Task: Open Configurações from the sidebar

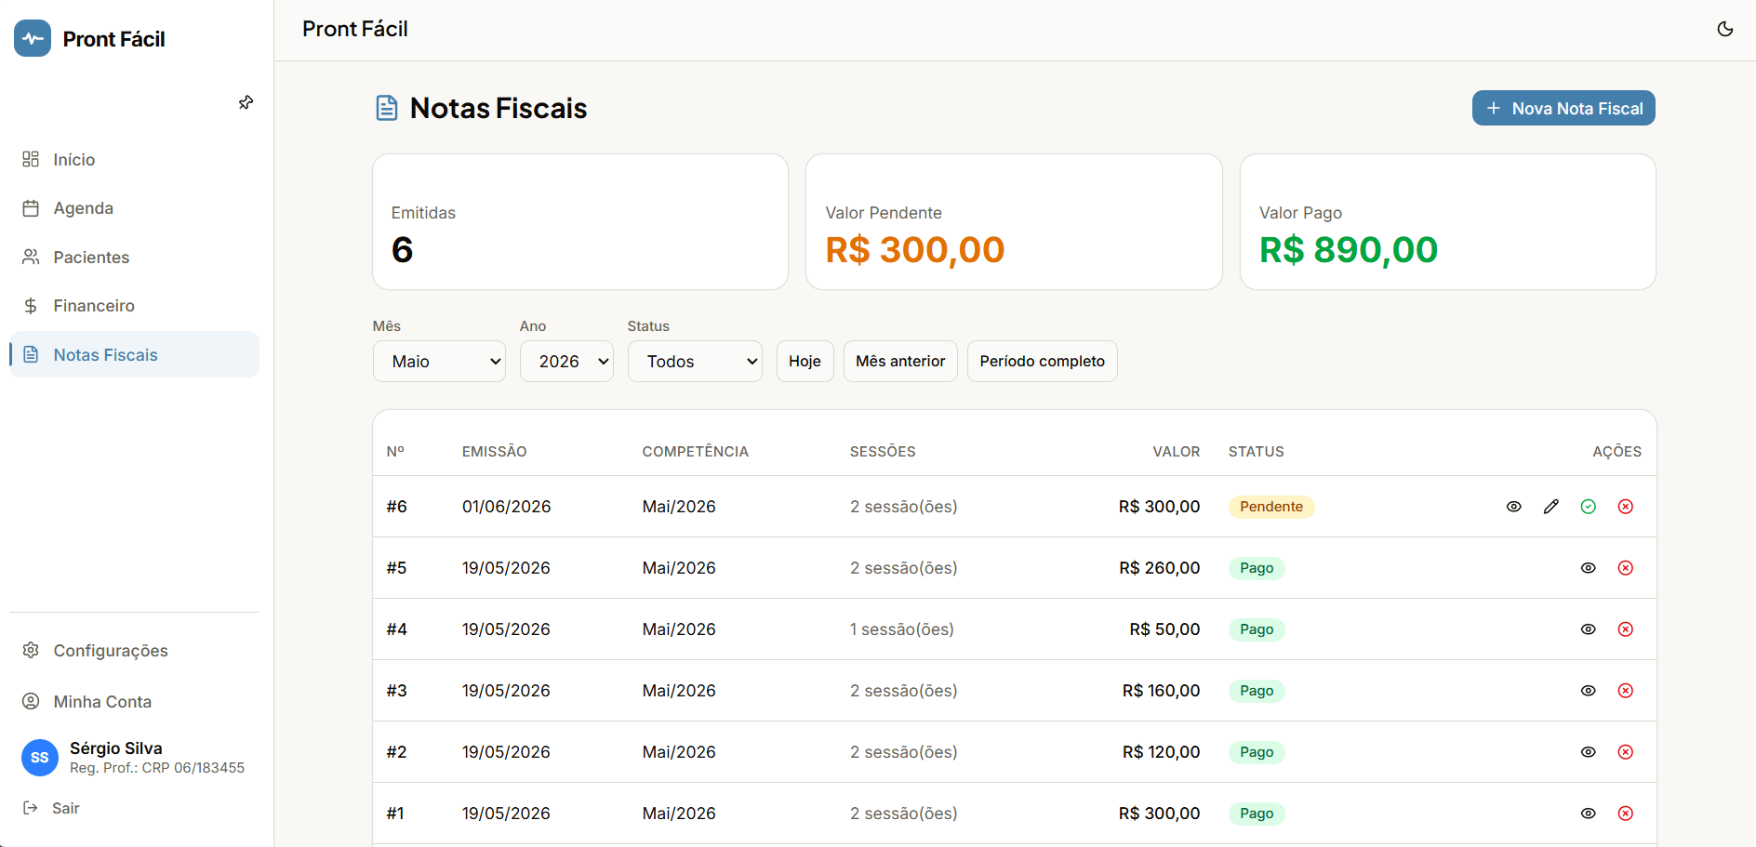Action: tap(134, 651)
